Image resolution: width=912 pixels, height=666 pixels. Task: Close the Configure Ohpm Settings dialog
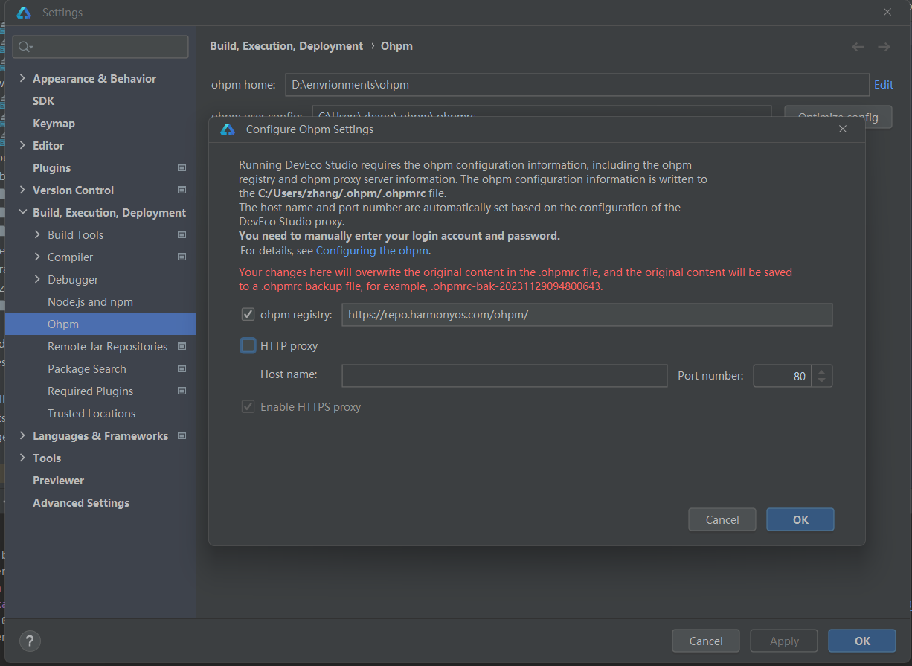[843, 129]
